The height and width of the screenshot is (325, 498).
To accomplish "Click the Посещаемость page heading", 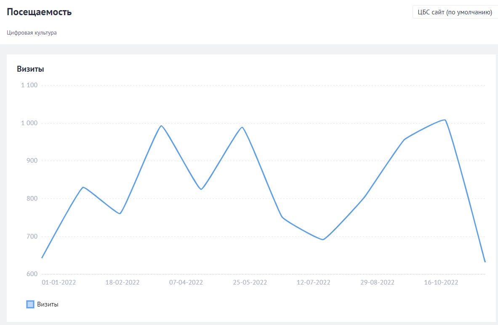I will 39,12.
